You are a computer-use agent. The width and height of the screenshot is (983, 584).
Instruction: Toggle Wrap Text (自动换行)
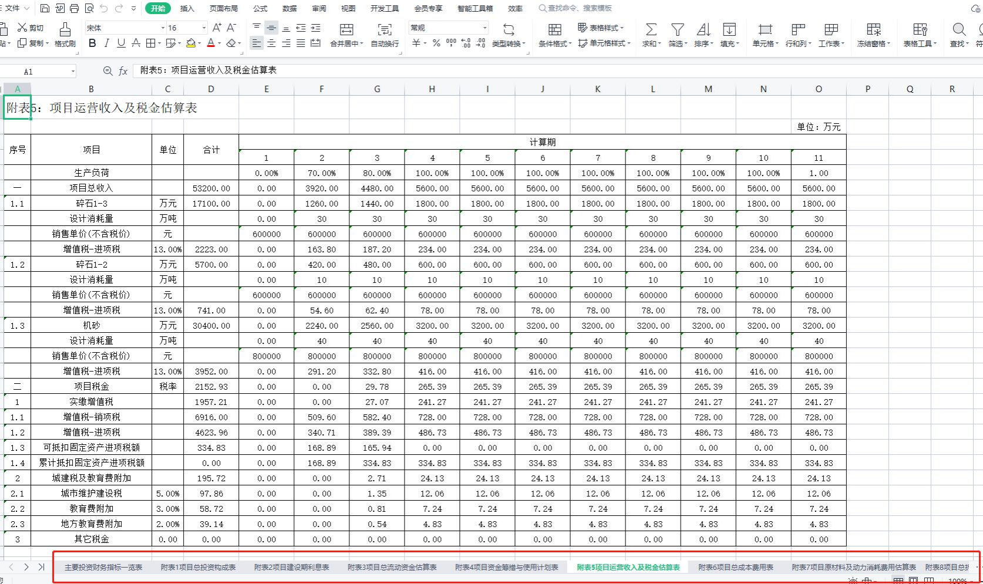[x=384, y=29]
